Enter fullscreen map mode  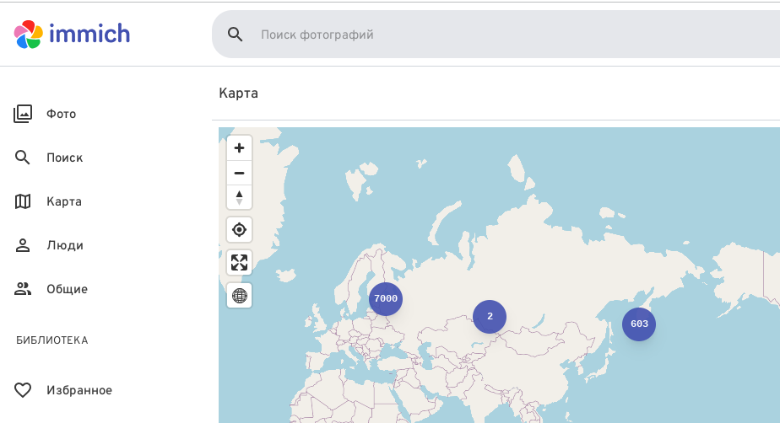[240, 262]
